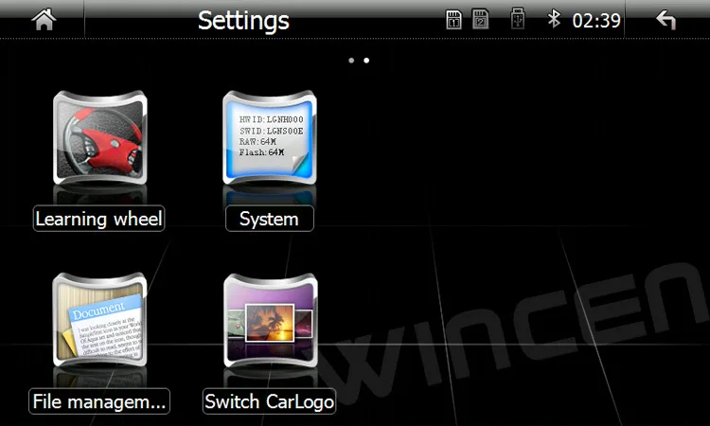Click the Learning wheel label
This screenshot has height=426, width=710.
click(98, 219)
